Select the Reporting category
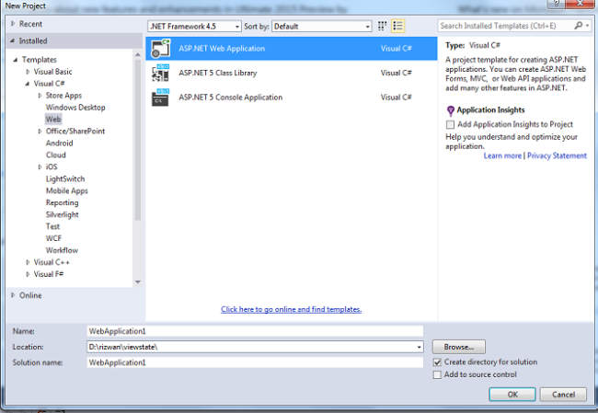The width and height of the screenshot is (598, 413). coord(63,202)
